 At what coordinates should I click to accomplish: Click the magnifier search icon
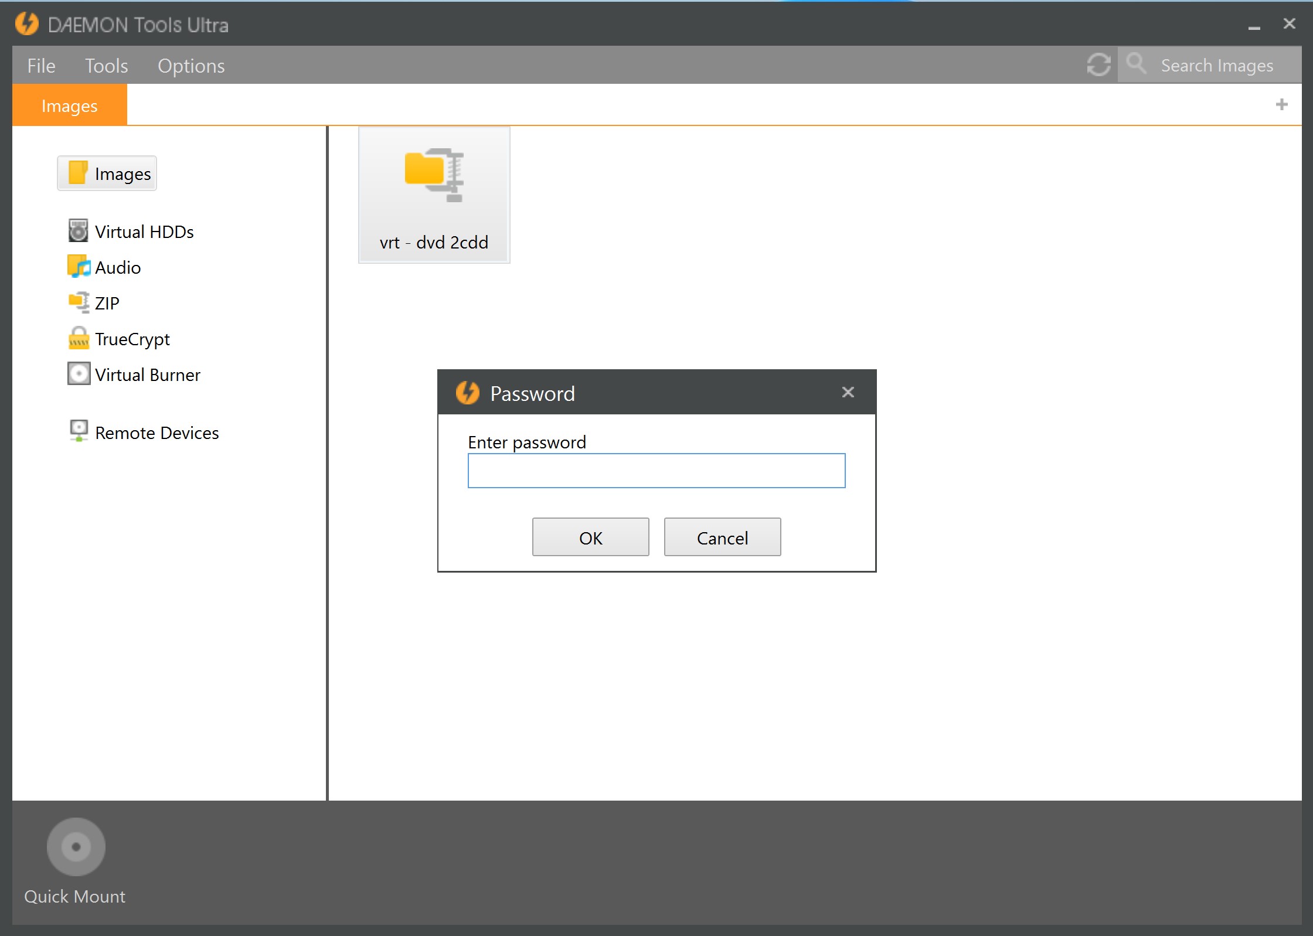point(1136,63)
